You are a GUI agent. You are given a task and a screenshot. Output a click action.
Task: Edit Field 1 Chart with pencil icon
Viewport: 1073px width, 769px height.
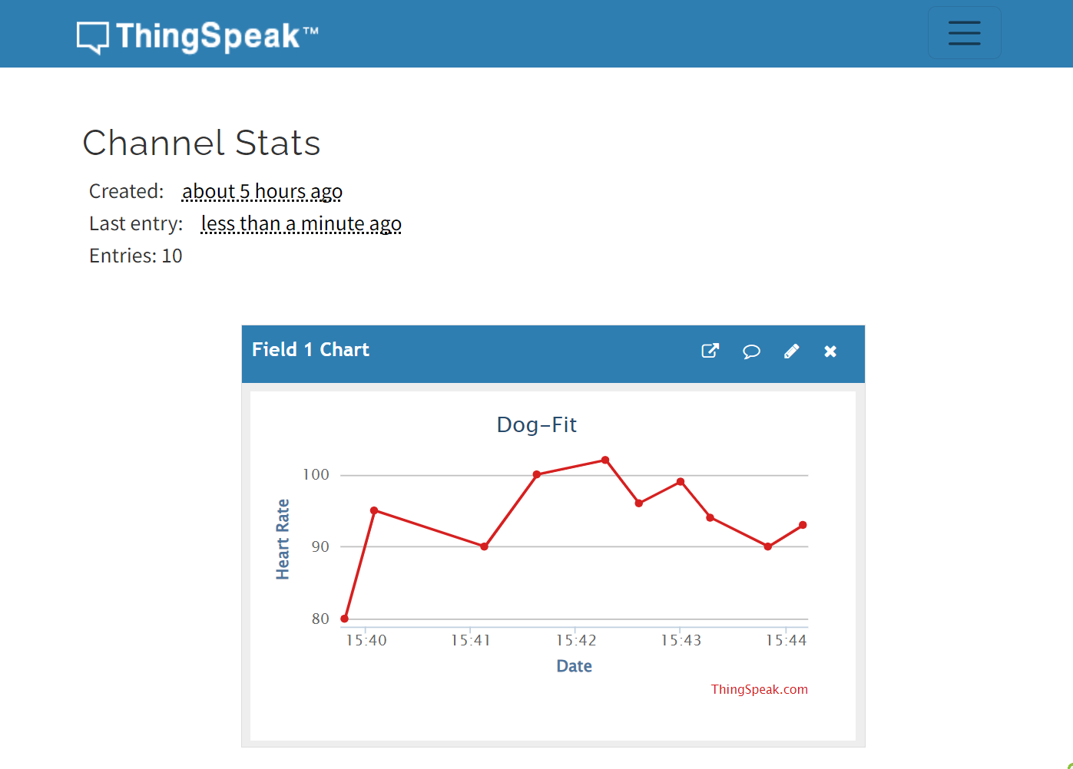(x=791, y=351)
